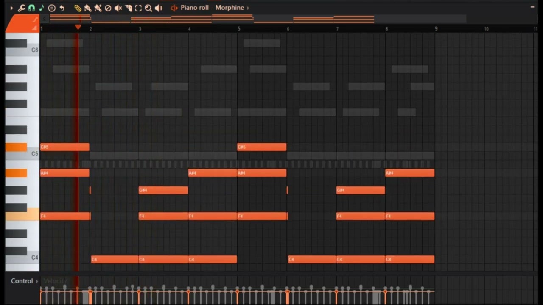Open the Stamp note icon
The width and height of the screenshot is (543, 305).
click(42, 8)
